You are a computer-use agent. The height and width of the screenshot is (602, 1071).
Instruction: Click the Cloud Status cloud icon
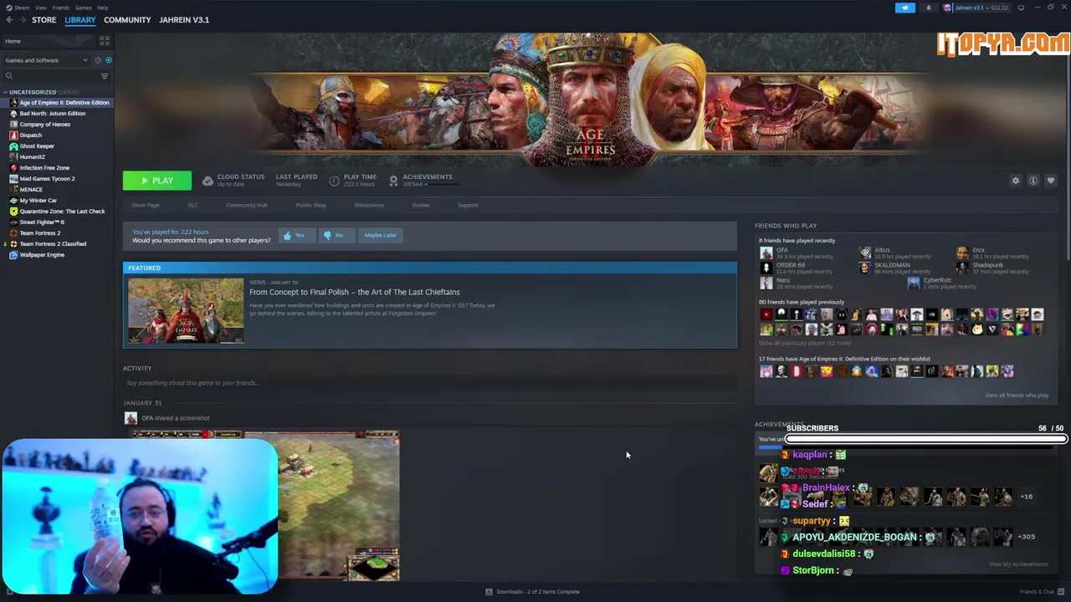click(x=208, y=181)
